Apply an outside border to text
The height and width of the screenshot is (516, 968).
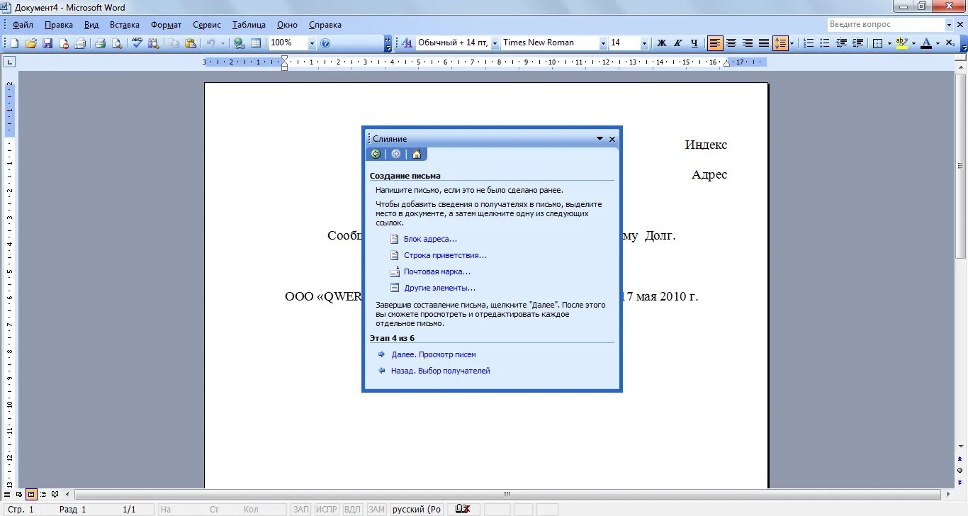[x=878, y=43]
